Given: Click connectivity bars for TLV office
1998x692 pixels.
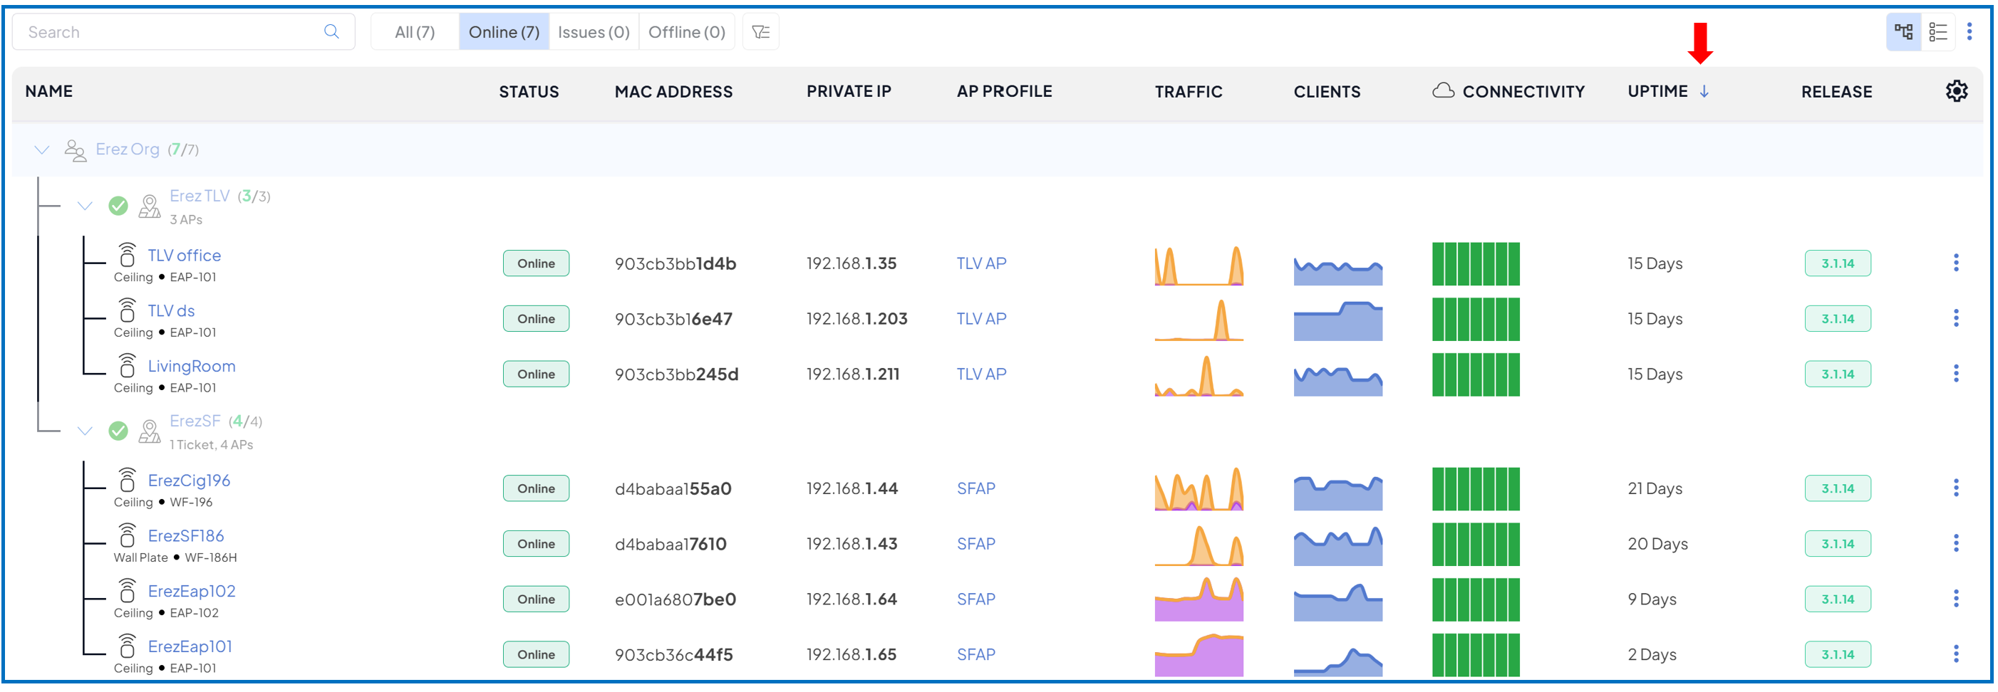Looking at the screenshot, I should [x=1475, y=263].
